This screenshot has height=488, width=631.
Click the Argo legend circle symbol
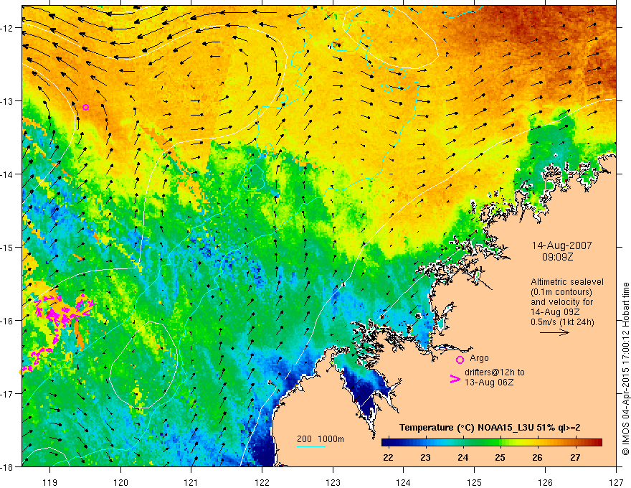click(460, 360)
